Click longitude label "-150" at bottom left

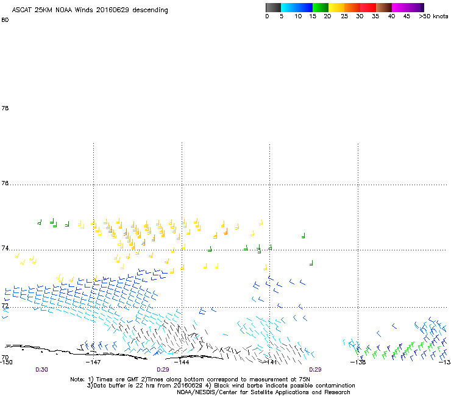6,362
